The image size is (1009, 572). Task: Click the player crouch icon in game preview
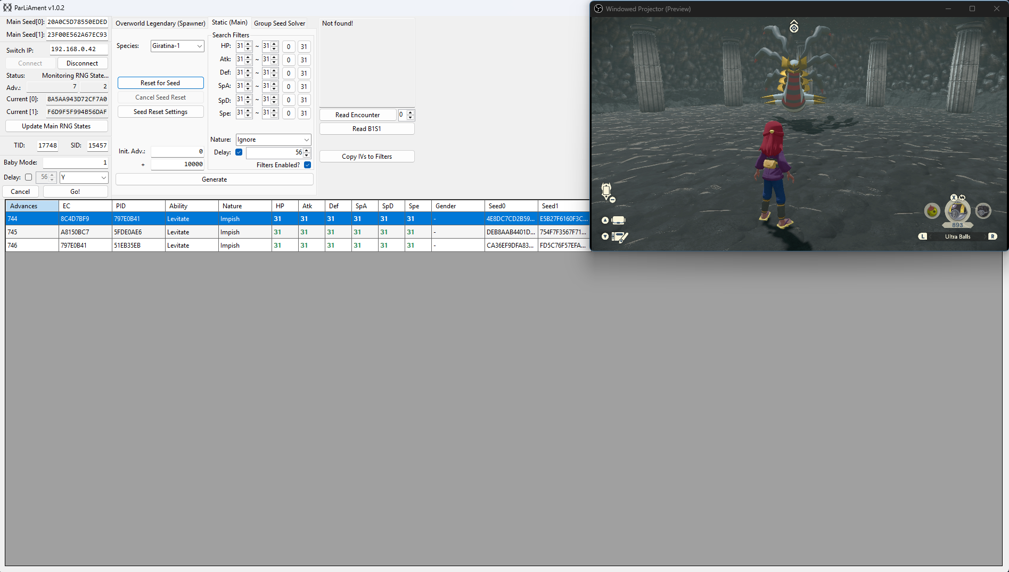click(x=606, y=191)
